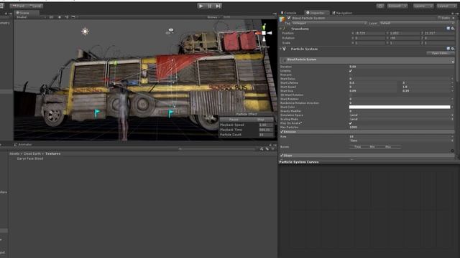460x258 pixels.
Task: Click the directional light sun gizmo in the scene
Action: pyautogui.click(x=85, y=32)
